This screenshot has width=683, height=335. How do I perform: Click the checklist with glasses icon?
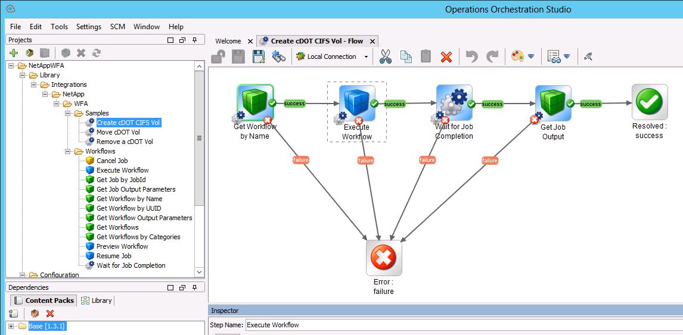pyautogui.click(x=553, y=57)
